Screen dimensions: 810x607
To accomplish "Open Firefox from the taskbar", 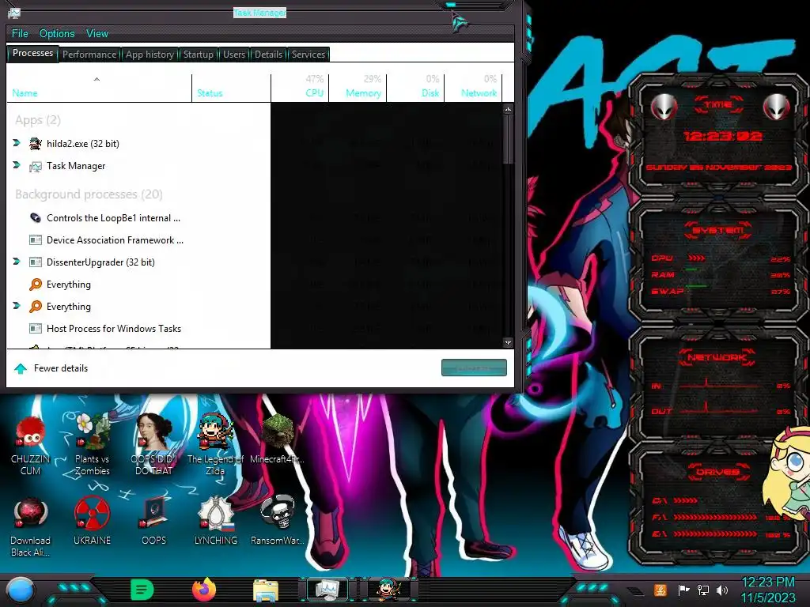I will [x=204, y=590].
